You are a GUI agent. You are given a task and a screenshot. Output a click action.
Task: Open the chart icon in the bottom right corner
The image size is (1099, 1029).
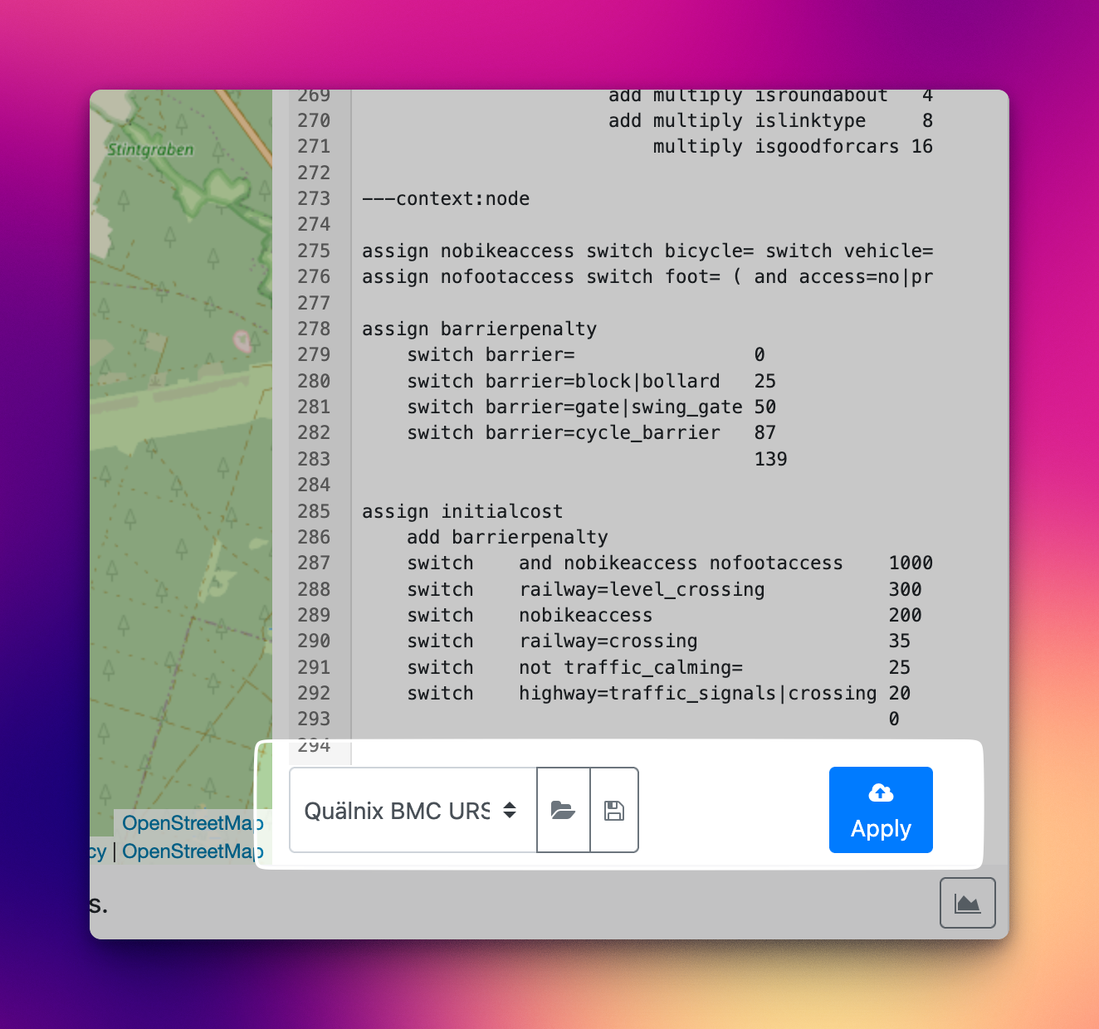[x=967, y=903]
